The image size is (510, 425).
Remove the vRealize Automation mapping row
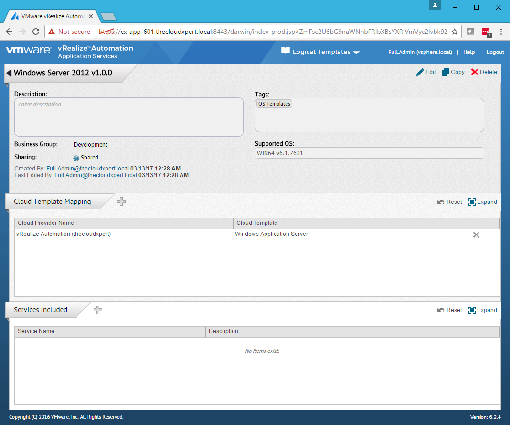(476, 234)
